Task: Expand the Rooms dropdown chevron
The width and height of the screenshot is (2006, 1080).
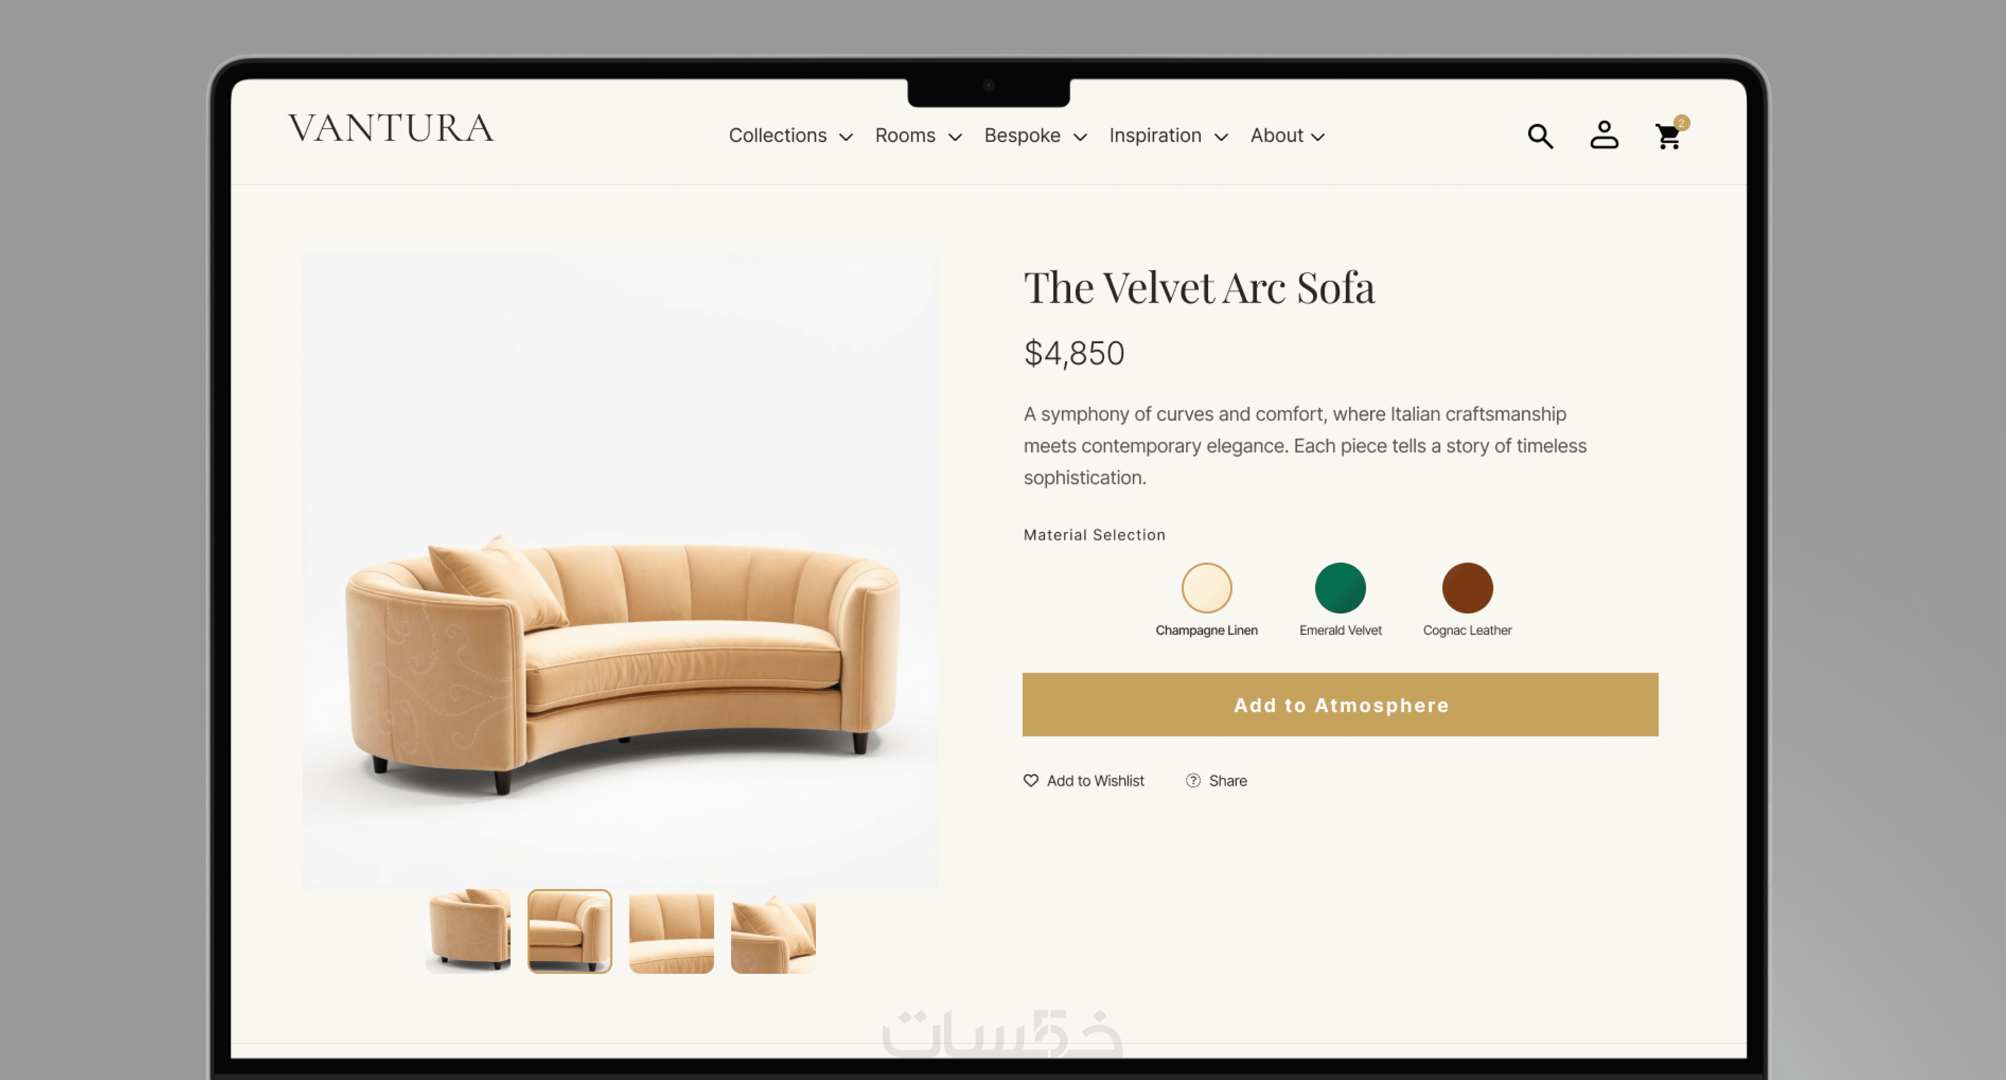Action: (x=955, y=137)
